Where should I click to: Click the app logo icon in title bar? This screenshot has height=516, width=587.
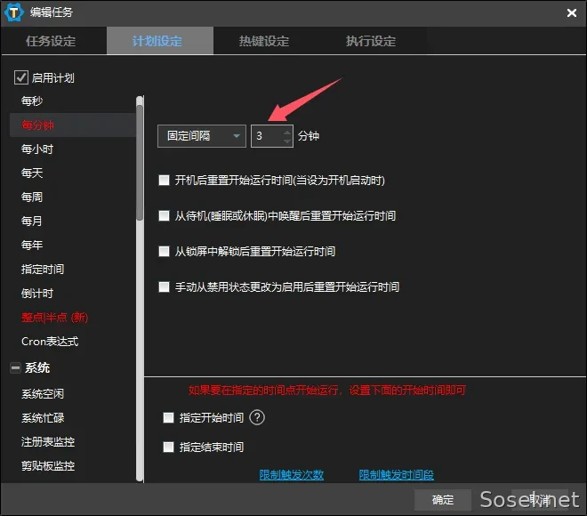click(x=13, y=12)
